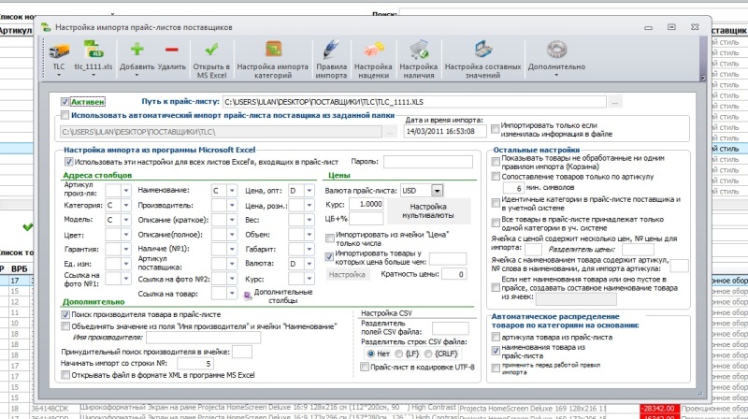Image resolution: width=748 pixels, height=419 pixels.
Task: Click the Разделитель цены input field
Action: click(638, 249)
